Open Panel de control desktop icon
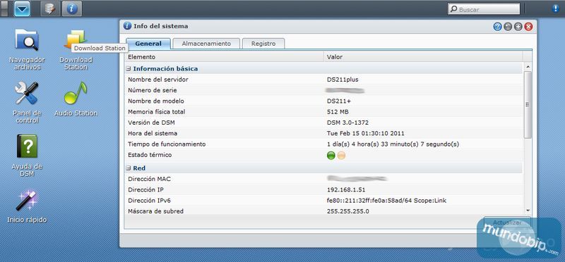Screen dimensions: 565x262 [27, 102]
